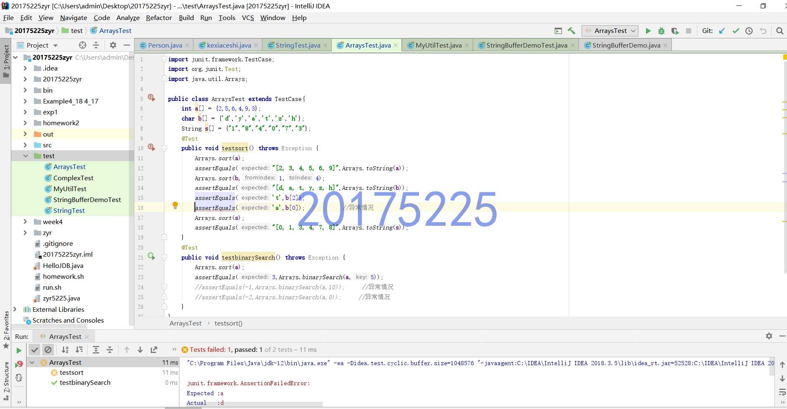787x409 pixels.
Task: Collapse all in the Project panel header
Action: (96, 45)
